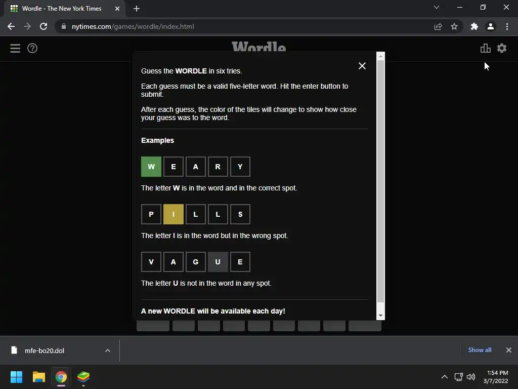Image resolution: width=518 pixels, height=389 pixels.
Task: Show hidden system tray icons
Action: pos(445,377)
